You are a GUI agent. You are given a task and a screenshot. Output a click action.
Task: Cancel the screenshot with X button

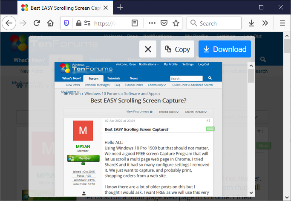point(148,49)
